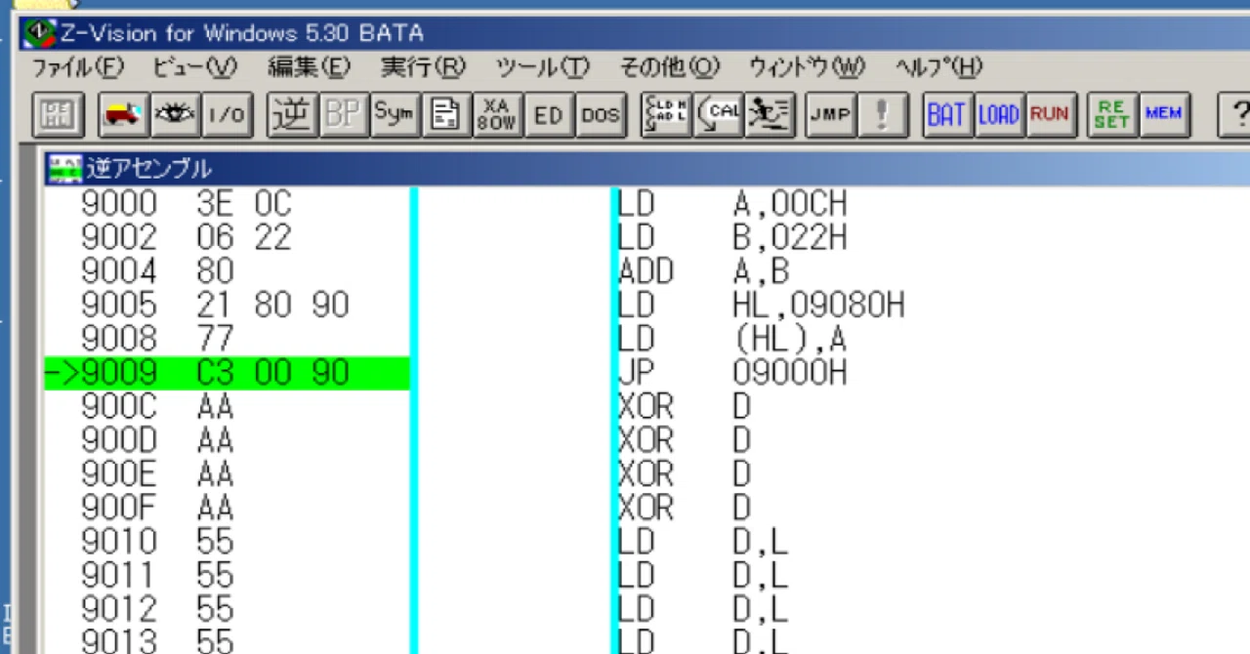Click the DOS toolbar button
This screenshot has width=1250, height=654.
pos(600,115)
